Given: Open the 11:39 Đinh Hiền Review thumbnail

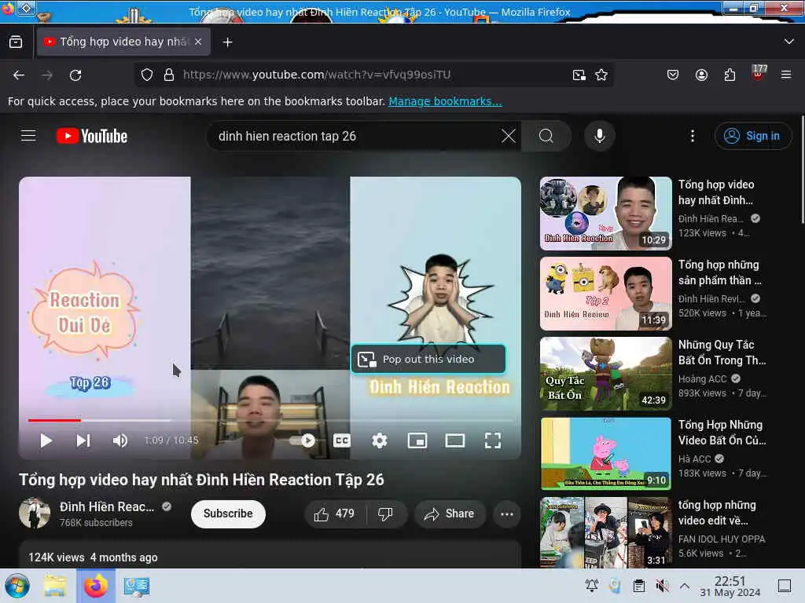Looking at the screenshot, I should (606, 294).
